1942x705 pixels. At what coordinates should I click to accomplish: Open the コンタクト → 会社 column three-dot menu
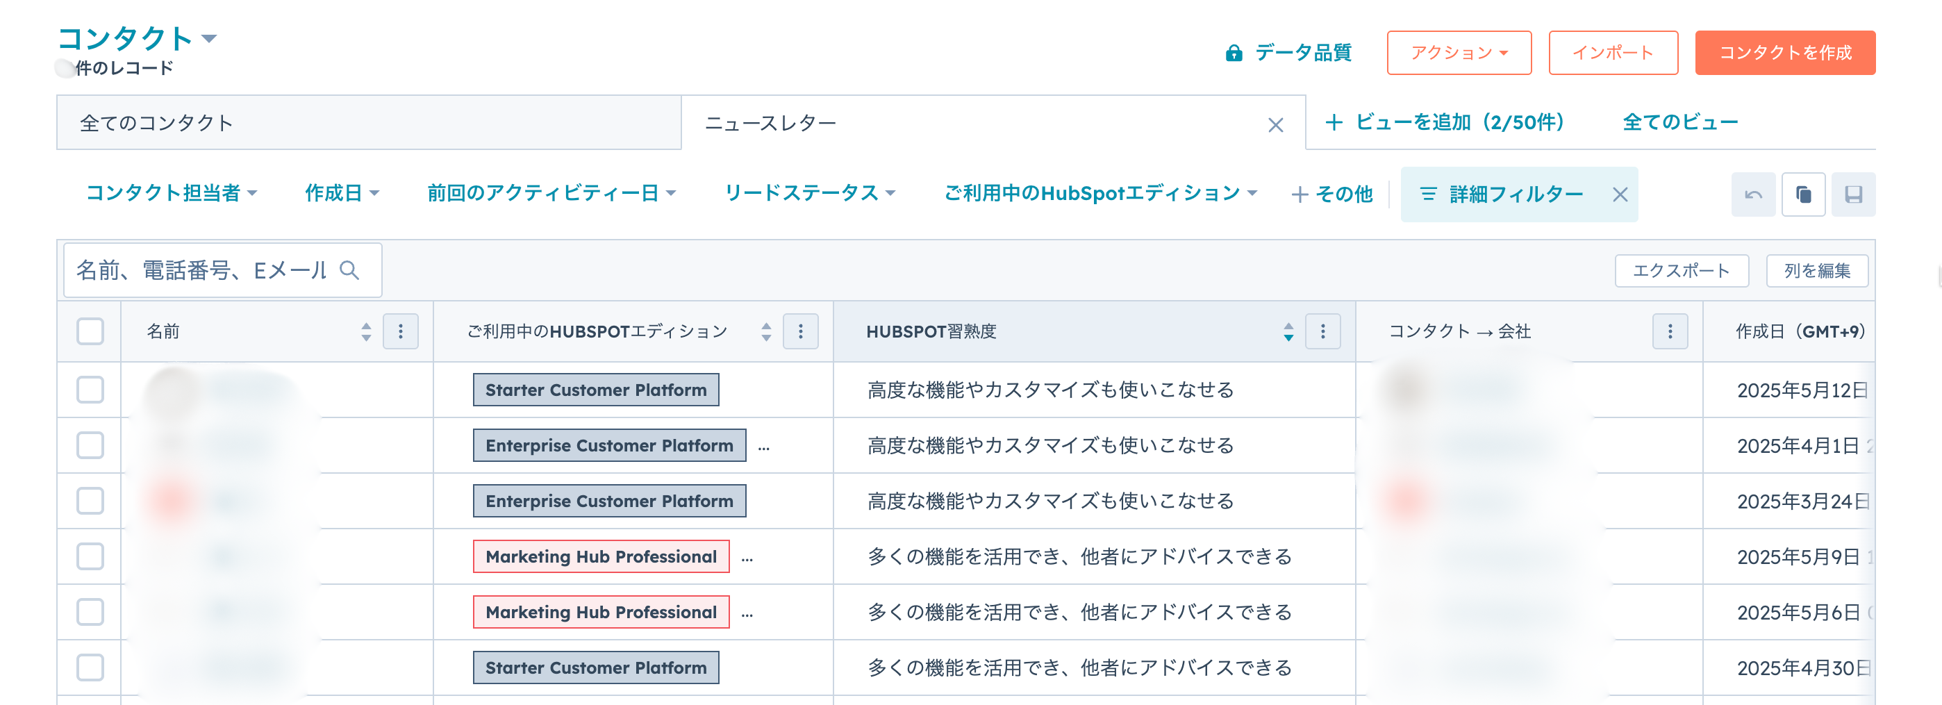pyautogui.click(x=1669, y=331)
